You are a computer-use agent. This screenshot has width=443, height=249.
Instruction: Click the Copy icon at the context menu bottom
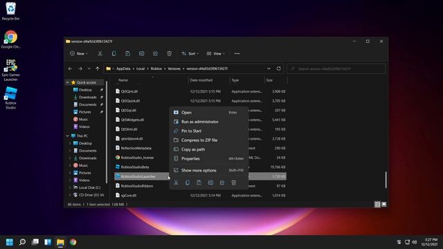[188, 183]
